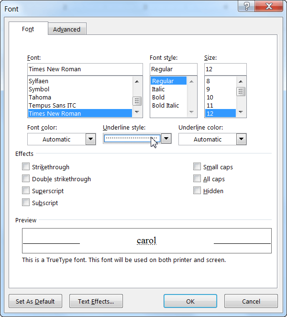Open the Underline style dropdown arrow
The width and height of the screenshot is (287, 317).
click(166, 139)
